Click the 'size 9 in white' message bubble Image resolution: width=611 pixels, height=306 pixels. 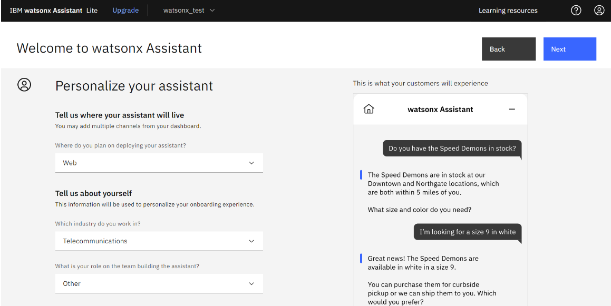467,232
